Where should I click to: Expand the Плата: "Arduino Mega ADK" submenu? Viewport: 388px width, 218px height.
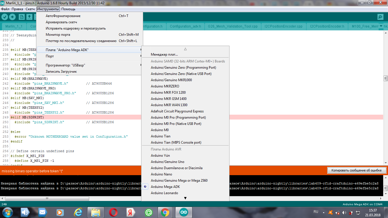tap(89, 50)
